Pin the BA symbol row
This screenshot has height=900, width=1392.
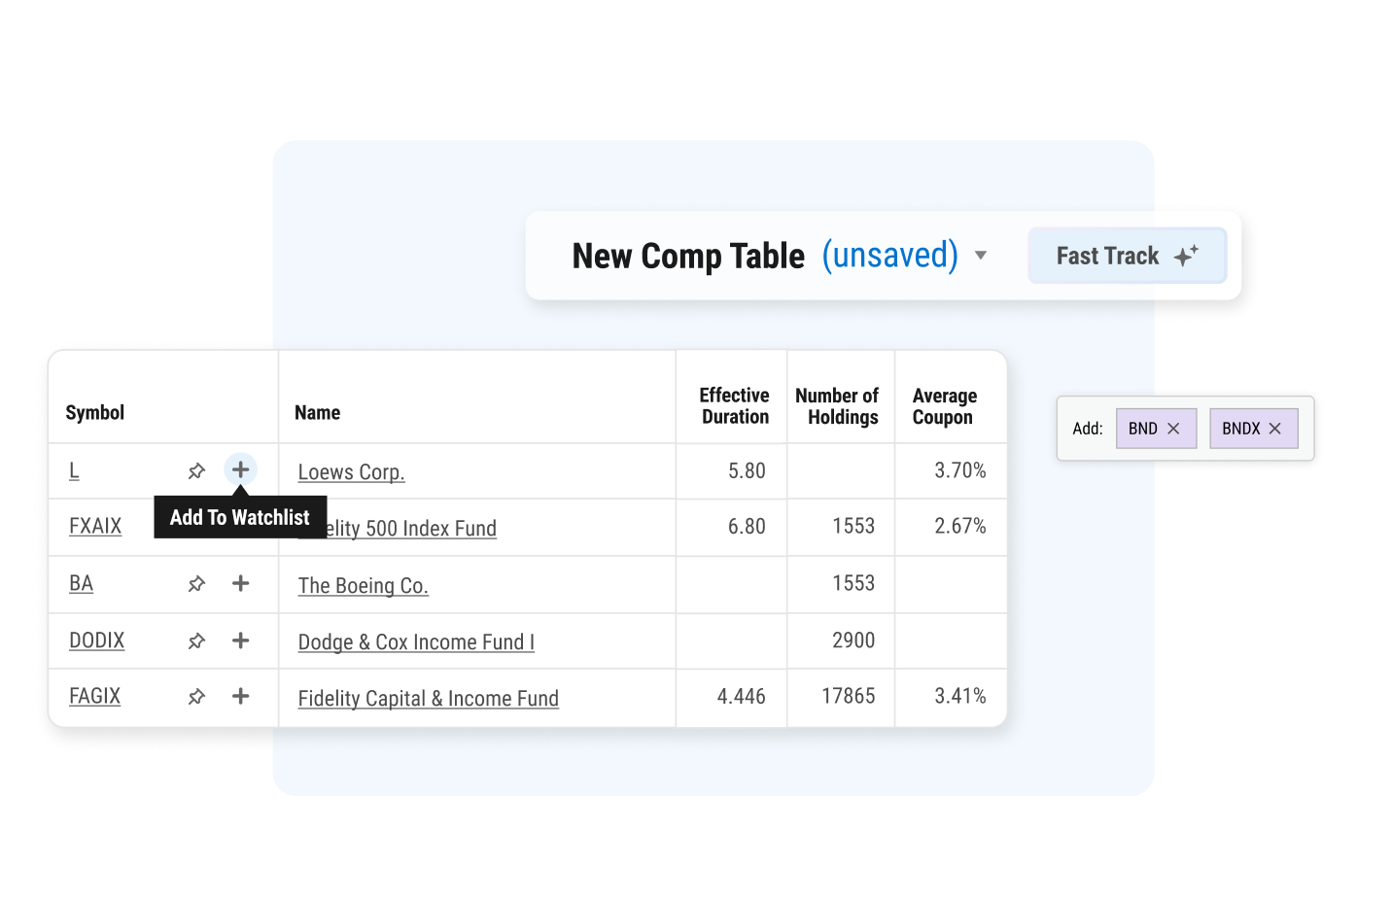(x=196, y=584)
